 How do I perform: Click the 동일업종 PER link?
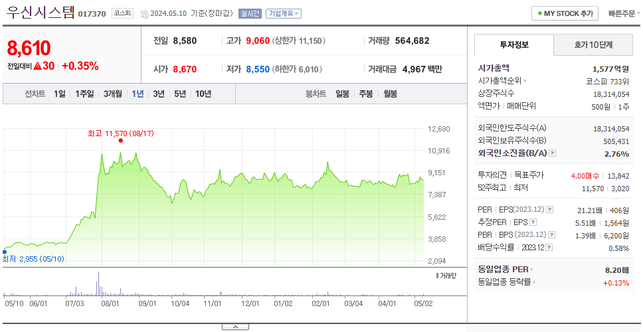point(503,270)
